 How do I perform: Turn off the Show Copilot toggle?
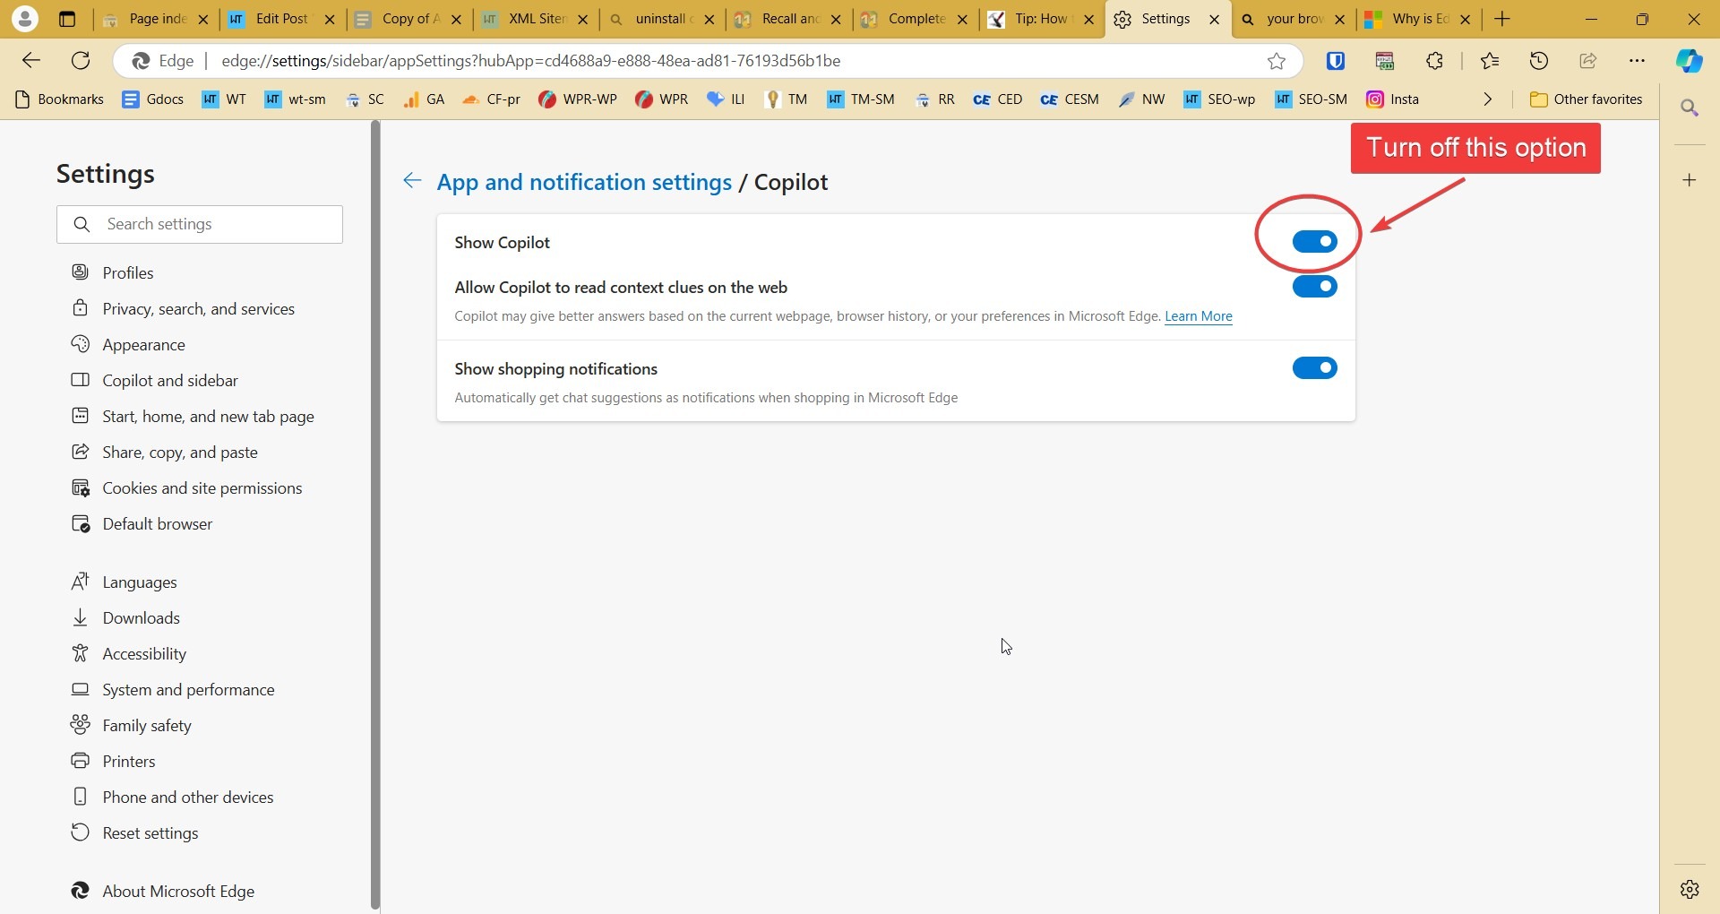coord(1314,241)
